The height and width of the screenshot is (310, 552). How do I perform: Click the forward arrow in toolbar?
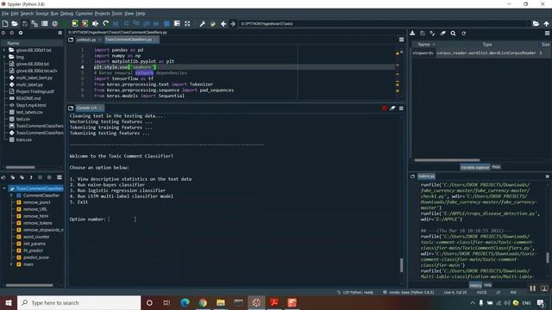[x=233, y=23]
